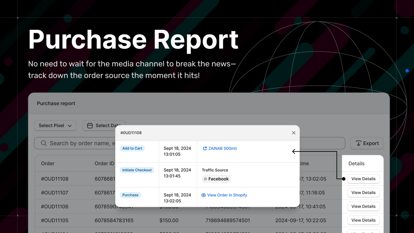Click the Purchase event tag
The image size is (414, 233).
click(x=130, y=195)
